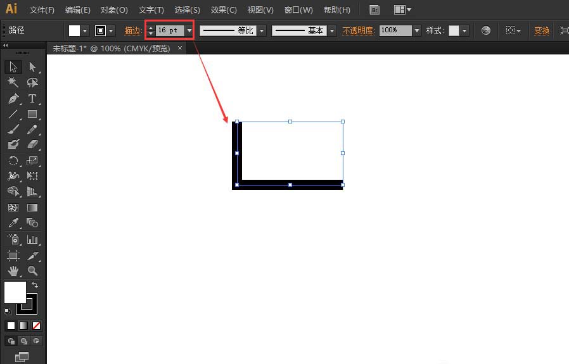Image resolution: width=569 pixels, height=364 pixels.
Task: Change screen mode at toolbar bottom
Action: (x=22, y=357)
